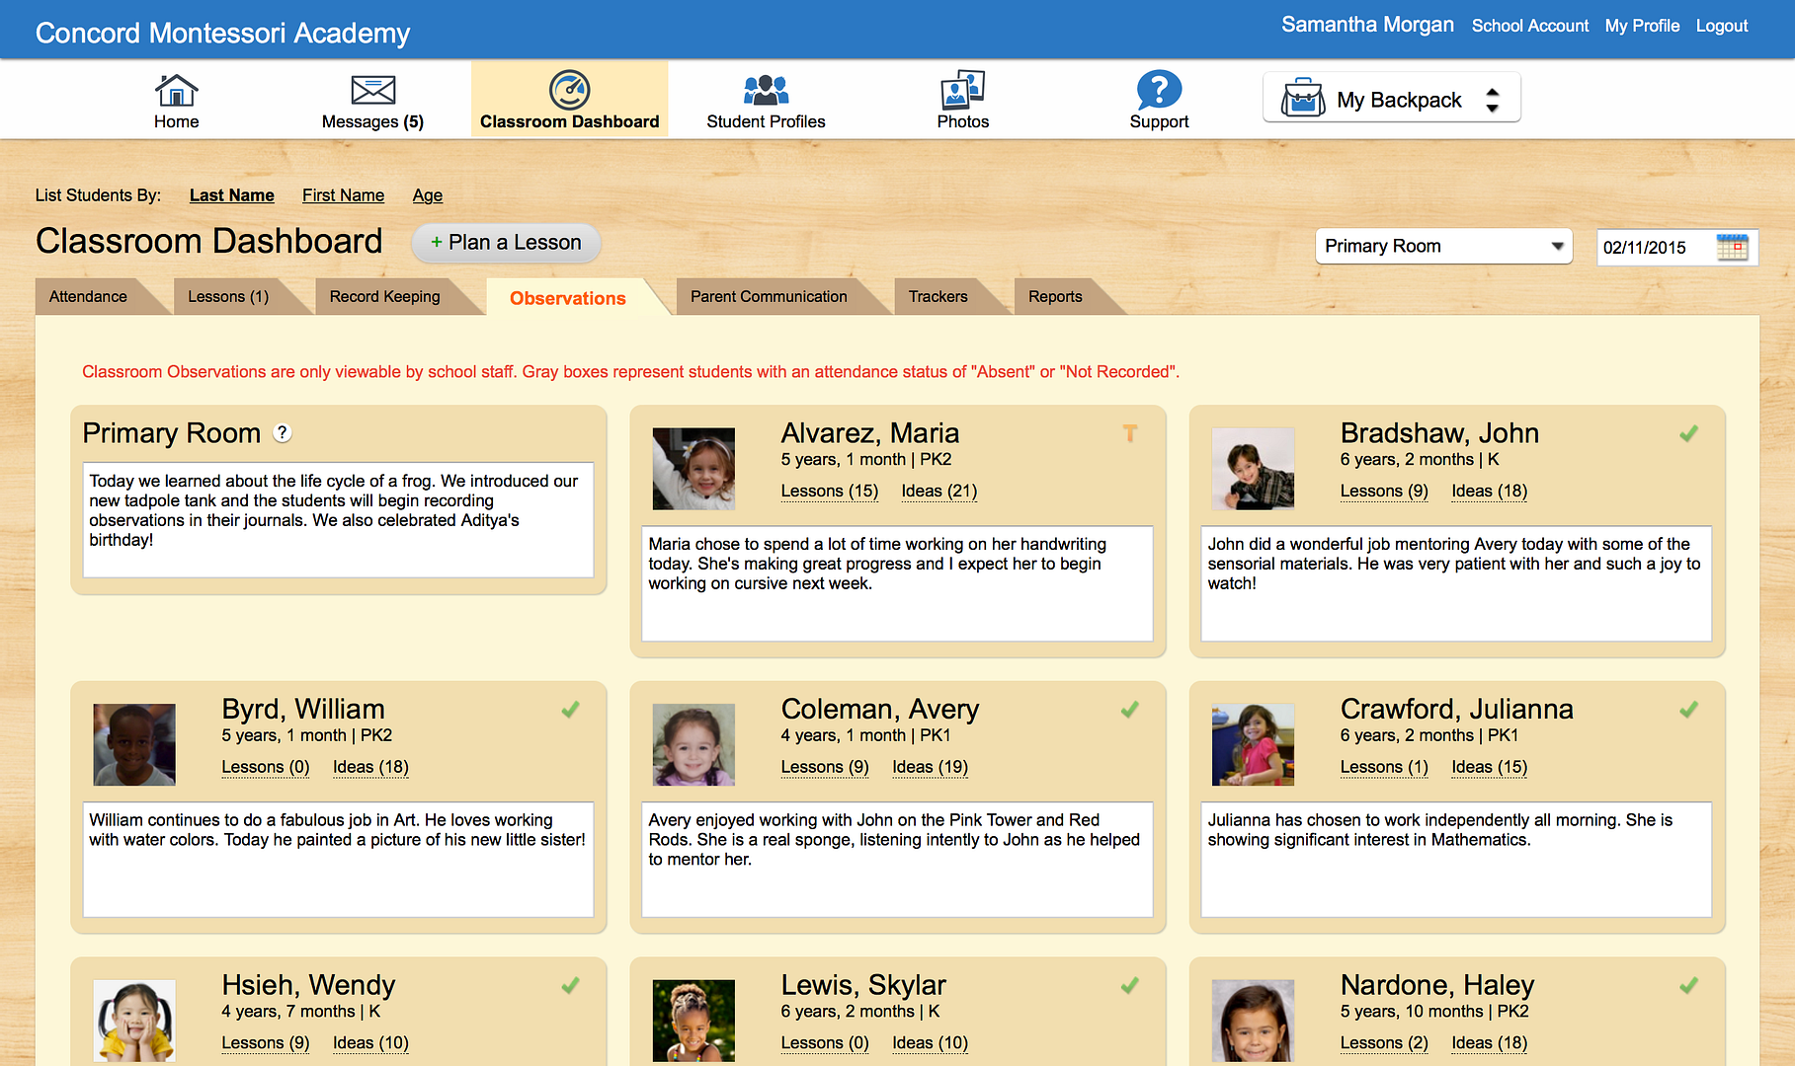Open Julianna Crawford's photo thumbnail
The image size is (1795, 1066).
point(1253,744)
